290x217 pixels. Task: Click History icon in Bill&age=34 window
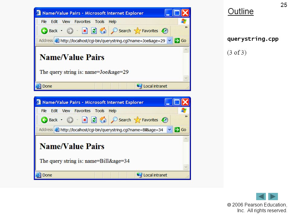[165, 120]
